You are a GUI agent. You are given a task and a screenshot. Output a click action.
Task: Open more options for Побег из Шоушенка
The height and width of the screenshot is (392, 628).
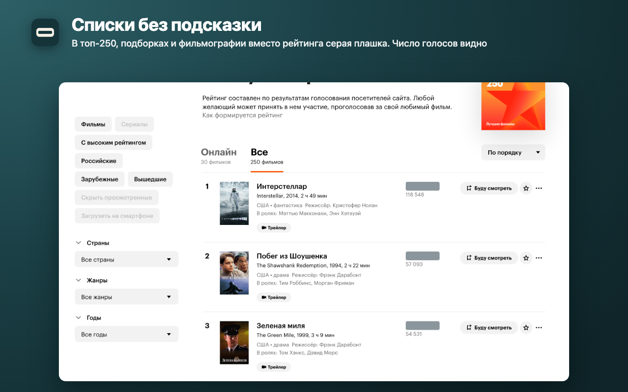point(539,258)
